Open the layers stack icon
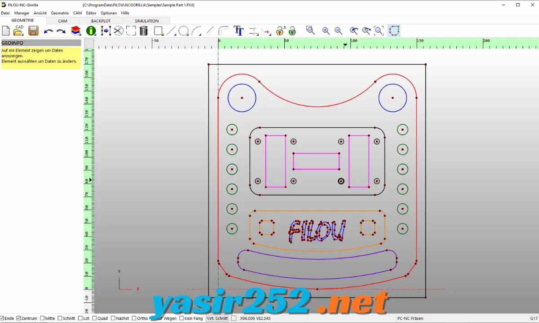Image resolution: width=539 pixels, height=323 pixels. [x=76, y=31]
